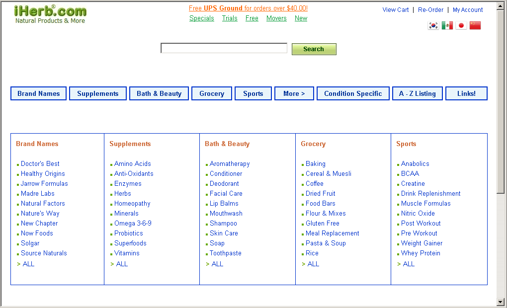The image size is (507, 308).
Task: Open the Toothpaste link
Action: (x=225, y=253)
